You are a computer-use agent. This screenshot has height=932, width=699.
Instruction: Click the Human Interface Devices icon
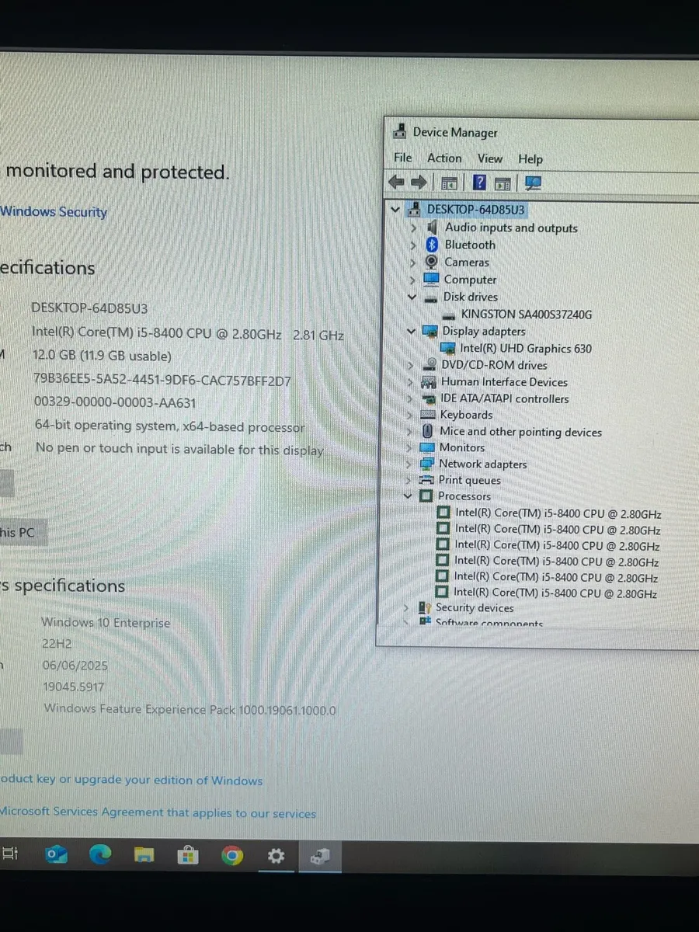428,382
